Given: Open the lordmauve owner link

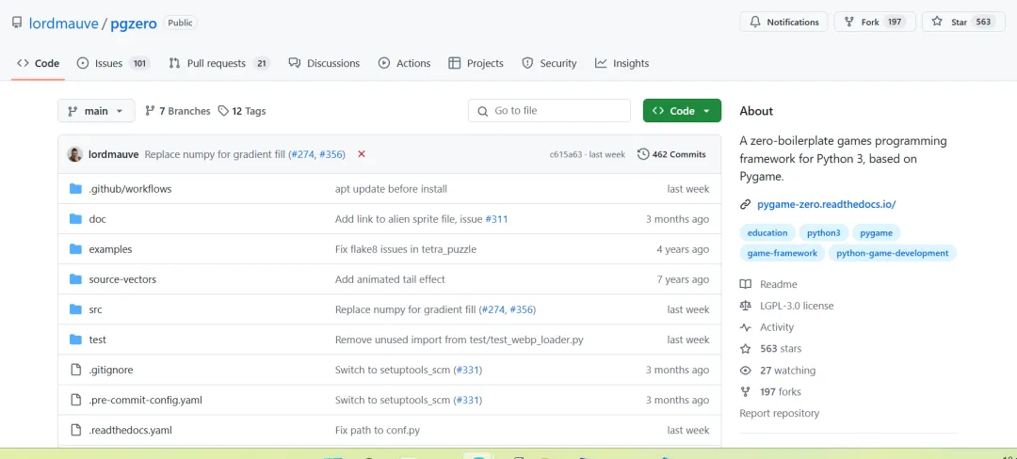Looking at the screenshot, I should (x=64, y=24).
